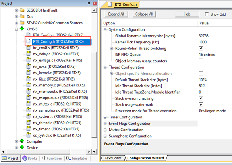Click the rtx_mempool.c file icon
The height and width of the screenshot is (165, 232).
[x=29, y=91]
